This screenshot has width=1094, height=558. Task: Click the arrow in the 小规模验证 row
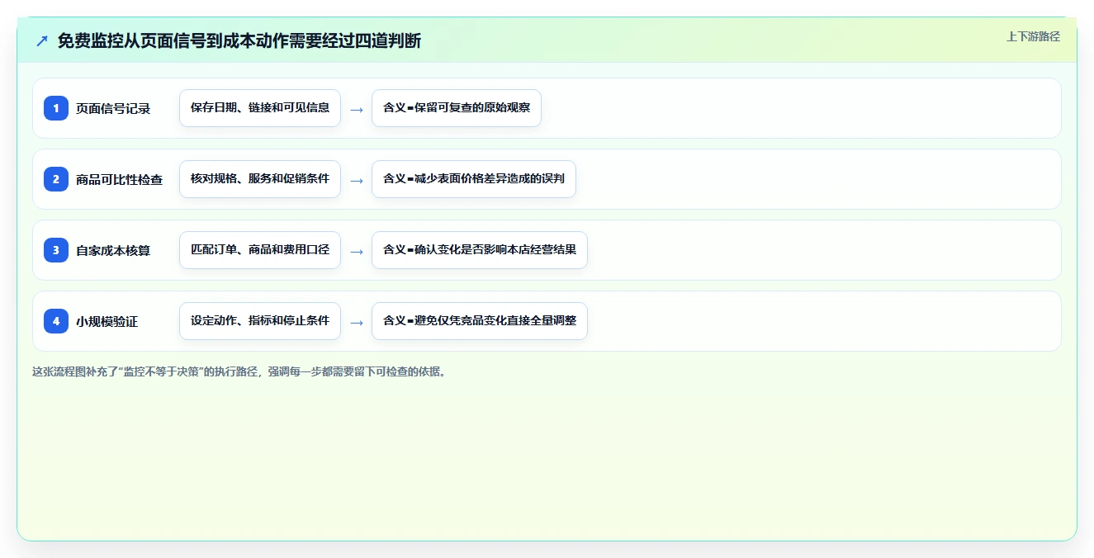[x=356, y=322]
